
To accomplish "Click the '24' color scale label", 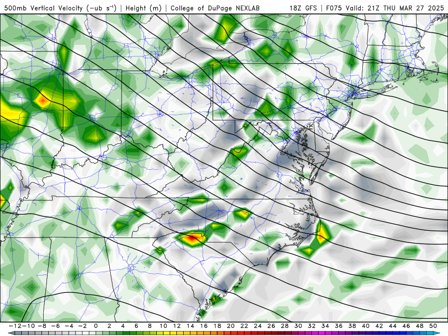I will click(x=258, y=326).
